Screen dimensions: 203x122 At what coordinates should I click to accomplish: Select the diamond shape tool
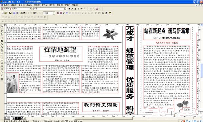point(2,69)
